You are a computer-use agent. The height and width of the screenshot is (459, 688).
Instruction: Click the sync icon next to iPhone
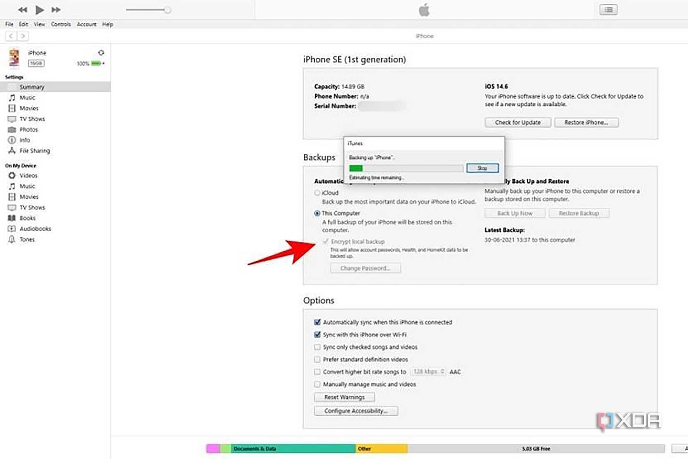pos(101,53)
